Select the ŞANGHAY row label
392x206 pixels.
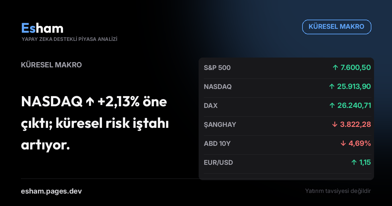coord(220,125)
